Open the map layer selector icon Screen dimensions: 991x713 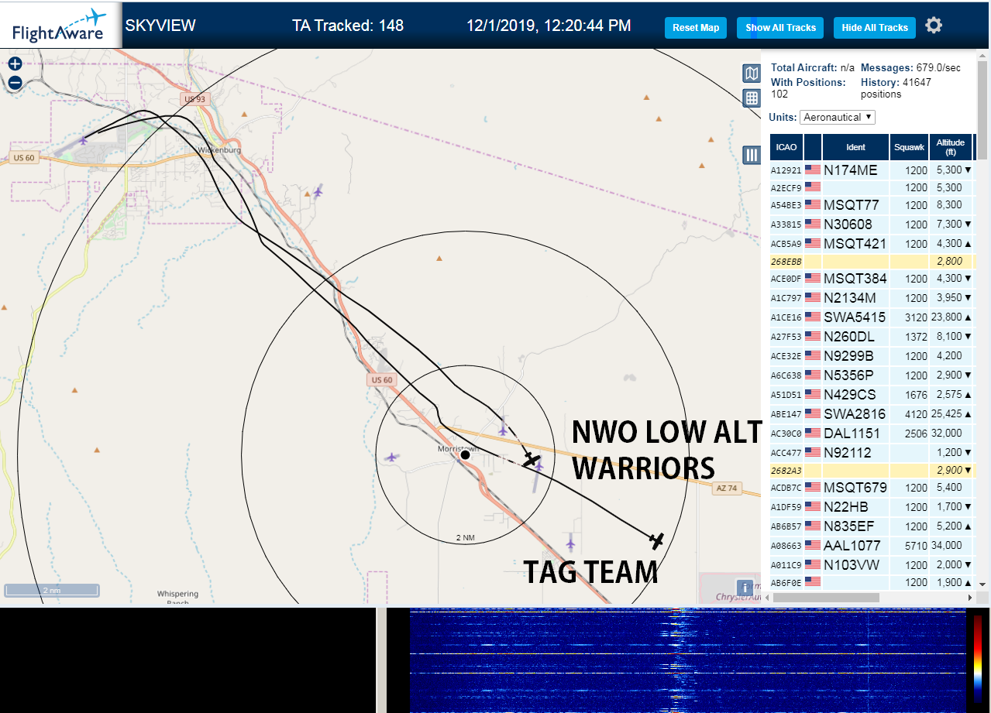pyautogui.click(x=752, y=74)
